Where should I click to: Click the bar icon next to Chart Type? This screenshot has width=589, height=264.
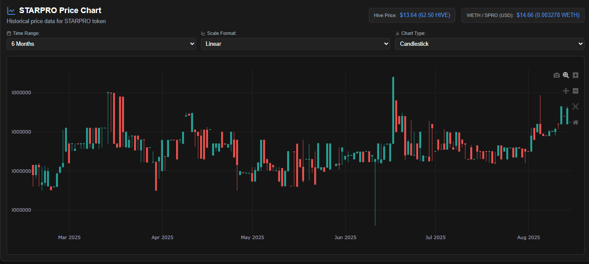coord(397,33)
